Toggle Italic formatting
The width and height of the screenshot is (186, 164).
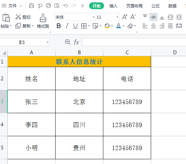coord(67,26)
